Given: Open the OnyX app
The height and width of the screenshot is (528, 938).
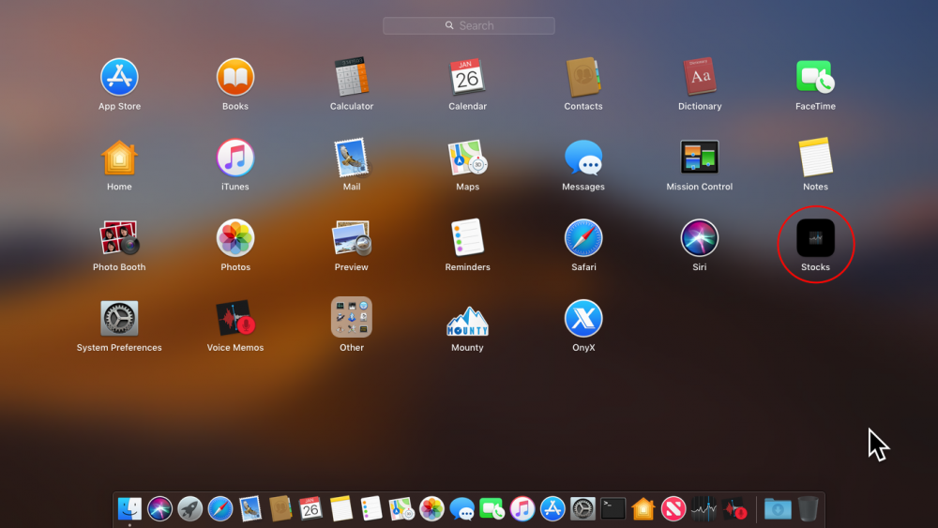Looking at the screenshot, I should pyautogui.click(x=583, y=318).
